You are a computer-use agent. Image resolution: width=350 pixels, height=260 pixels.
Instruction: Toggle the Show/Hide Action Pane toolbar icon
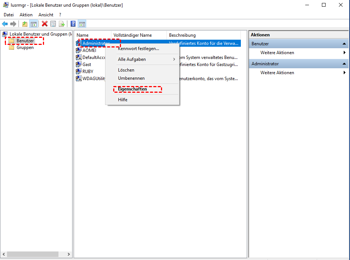point(82,24)
